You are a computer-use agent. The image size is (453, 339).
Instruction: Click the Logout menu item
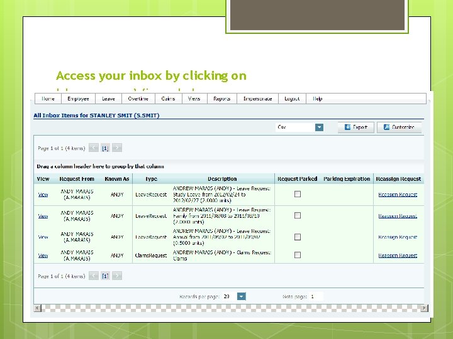pos(292,99)
